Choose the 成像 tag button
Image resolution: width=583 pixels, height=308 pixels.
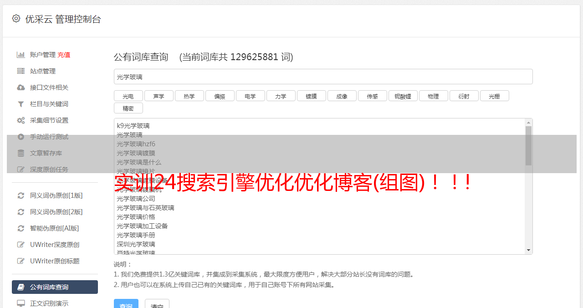(342, 96)
